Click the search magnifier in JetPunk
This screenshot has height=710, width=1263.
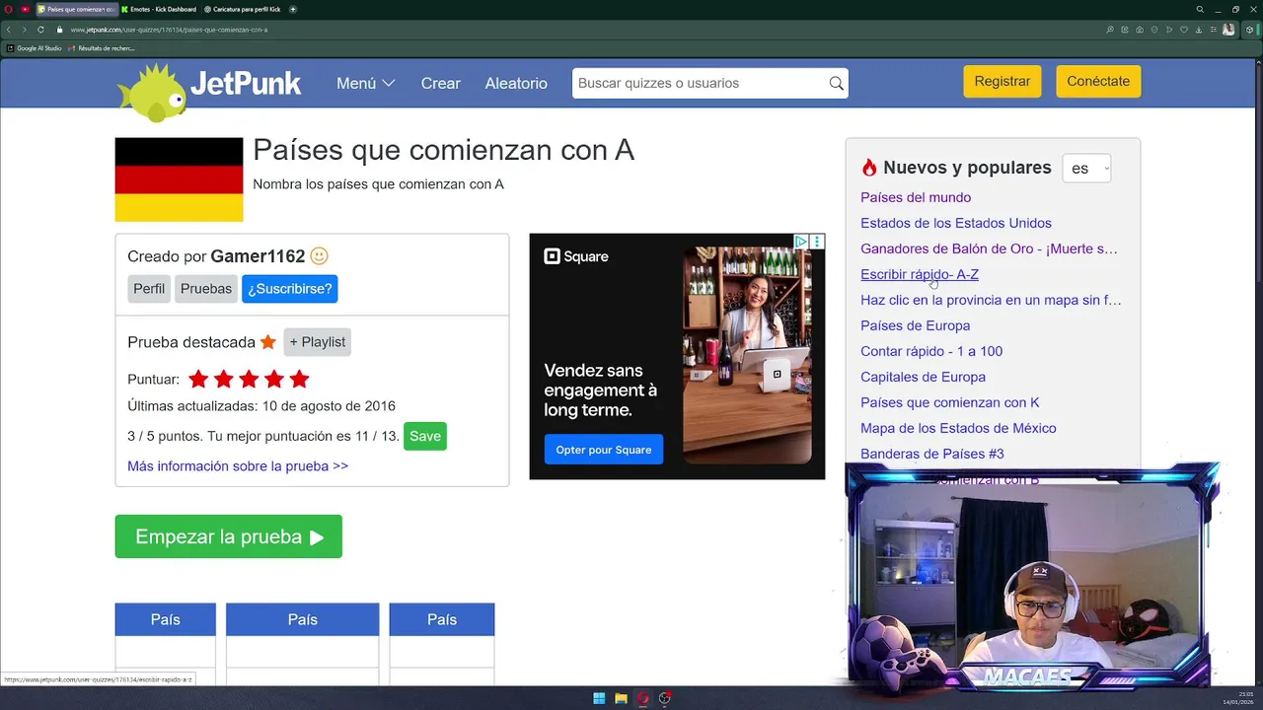coord(837,83)
